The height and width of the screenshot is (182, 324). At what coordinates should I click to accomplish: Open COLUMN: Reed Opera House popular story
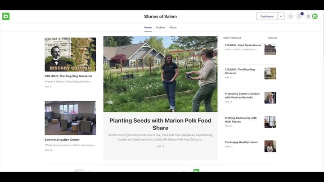[x=243, y=45]
